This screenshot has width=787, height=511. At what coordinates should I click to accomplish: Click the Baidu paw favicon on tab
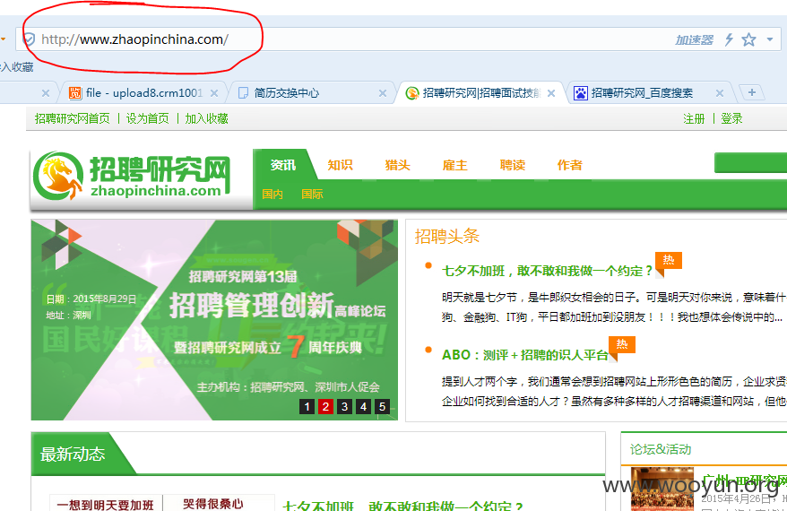(x=581, y=93)
